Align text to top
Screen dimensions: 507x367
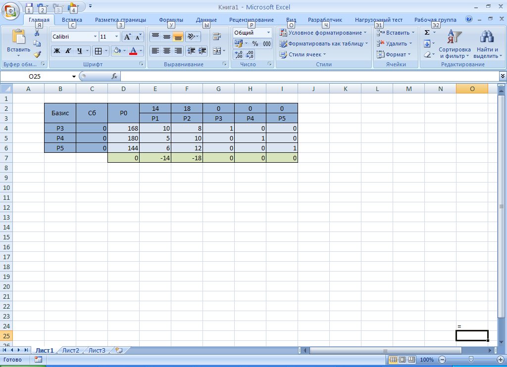(155, 37)
